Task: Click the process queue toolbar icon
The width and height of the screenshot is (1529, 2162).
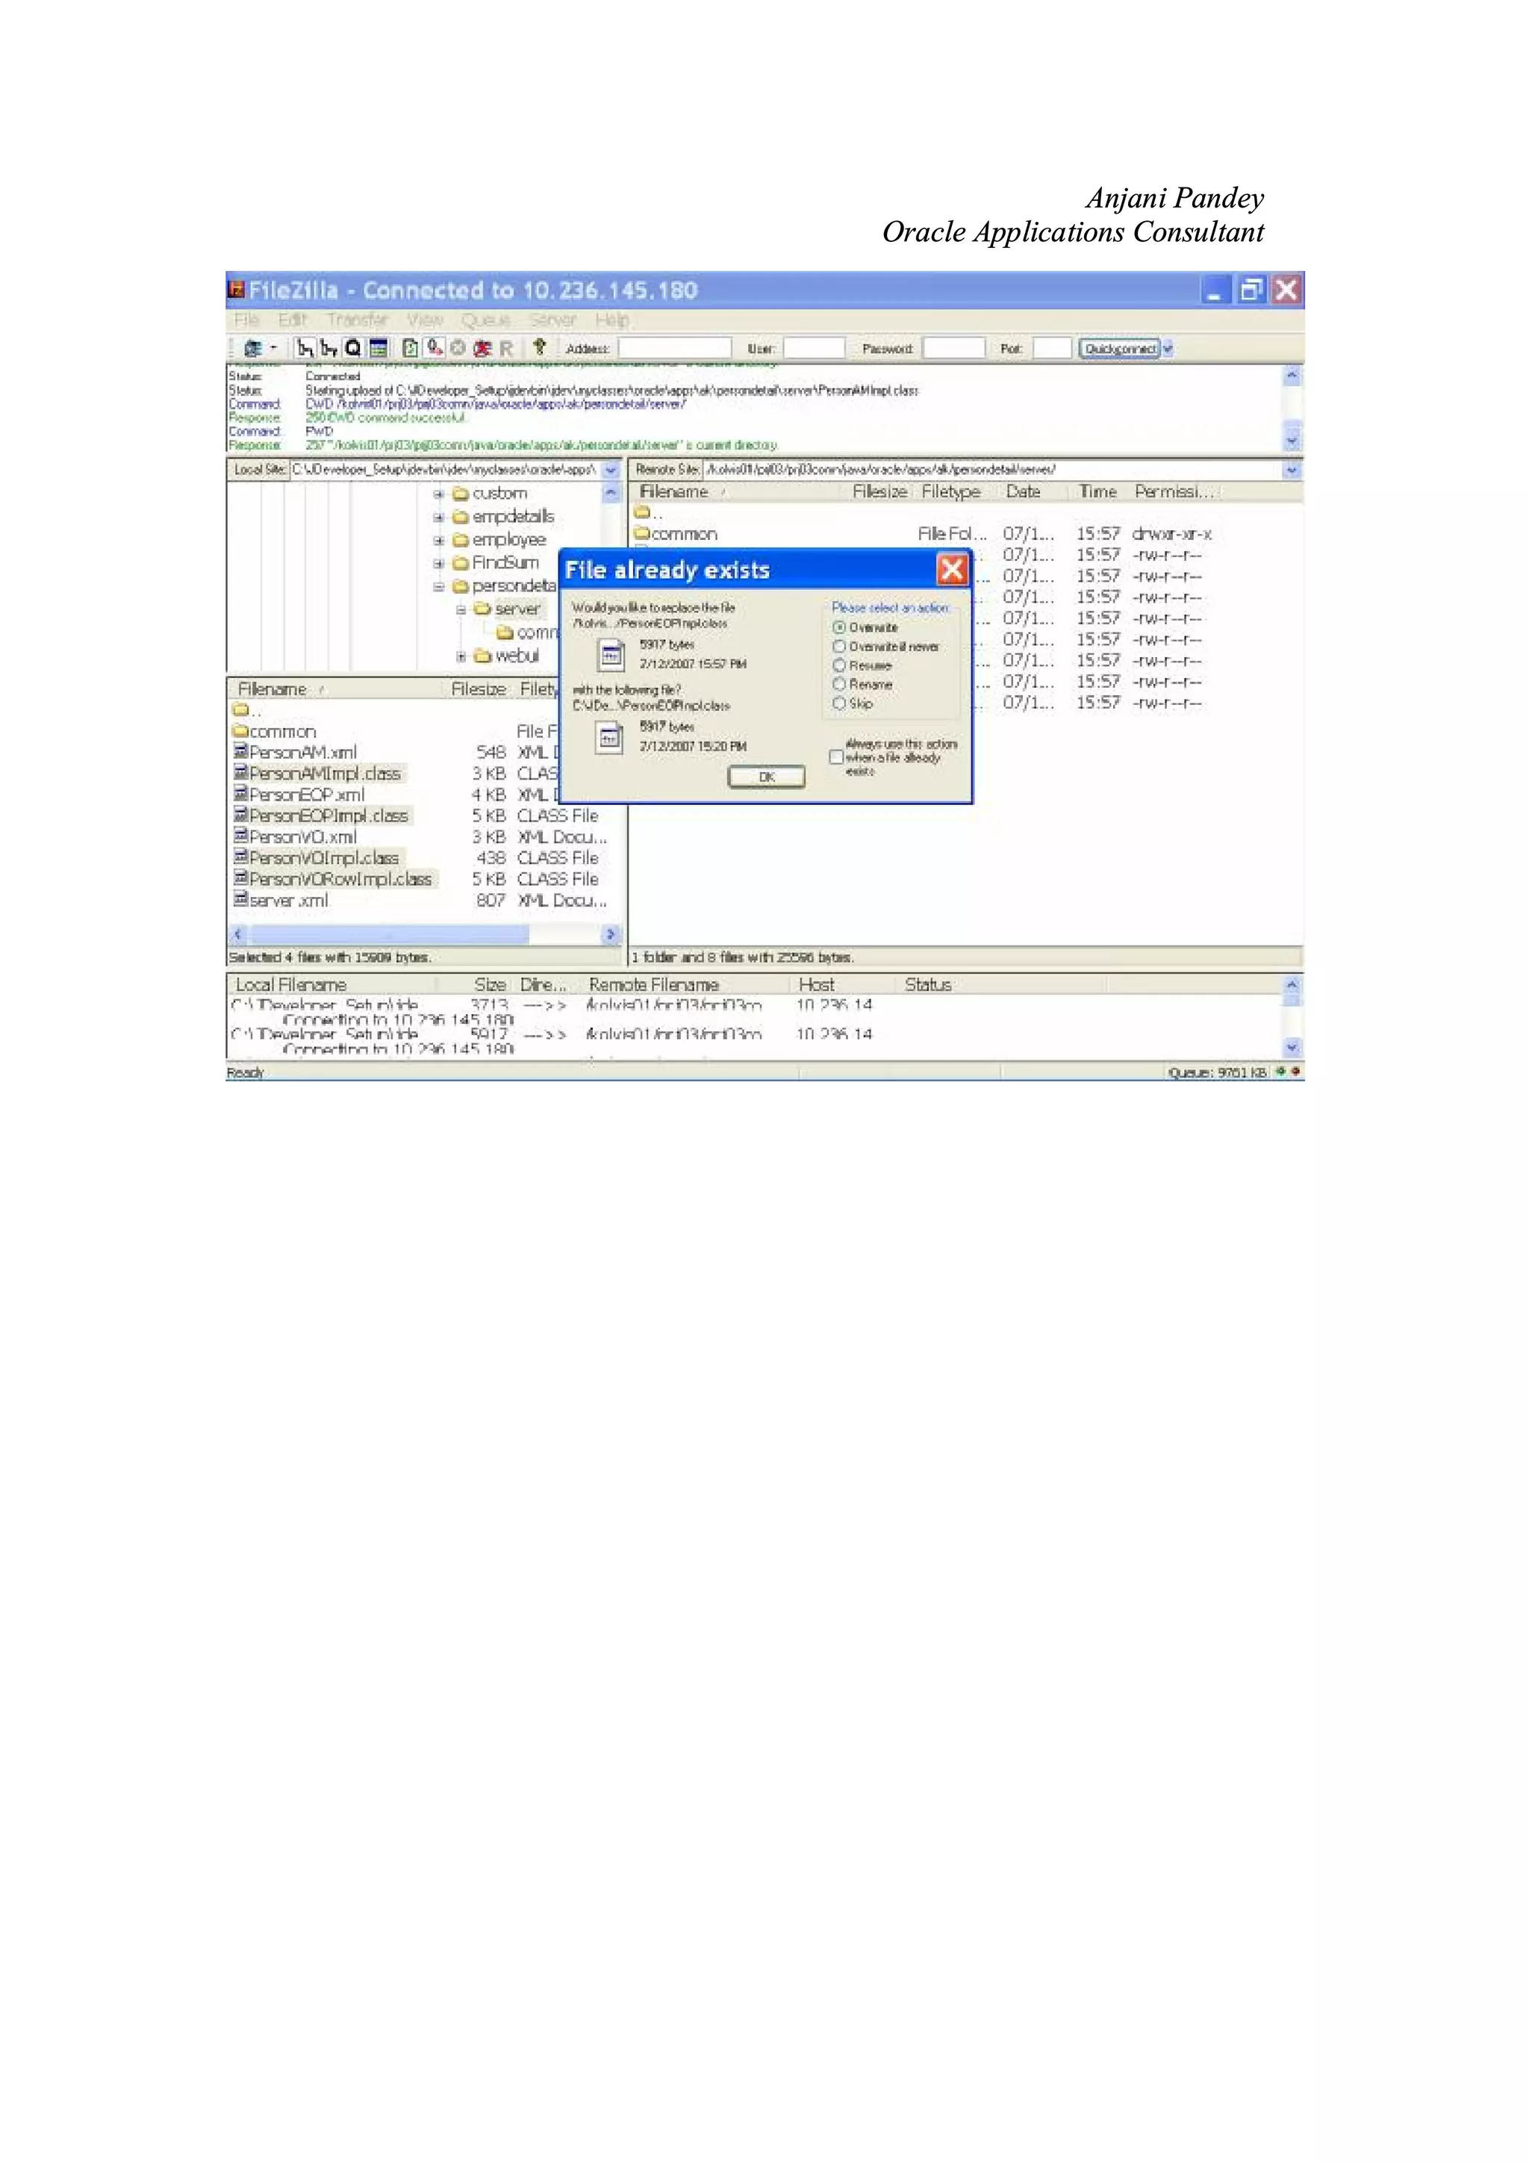Action: 434,349
